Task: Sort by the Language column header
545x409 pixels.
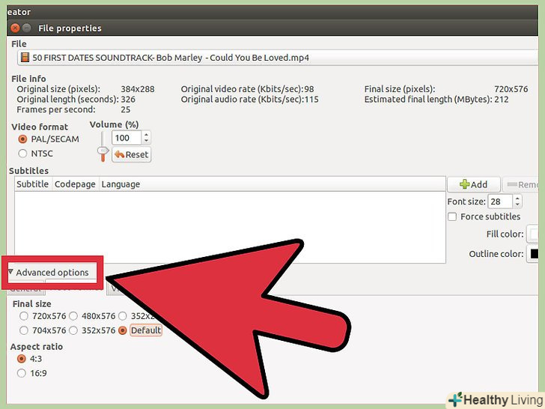Action: pos(272,184)
